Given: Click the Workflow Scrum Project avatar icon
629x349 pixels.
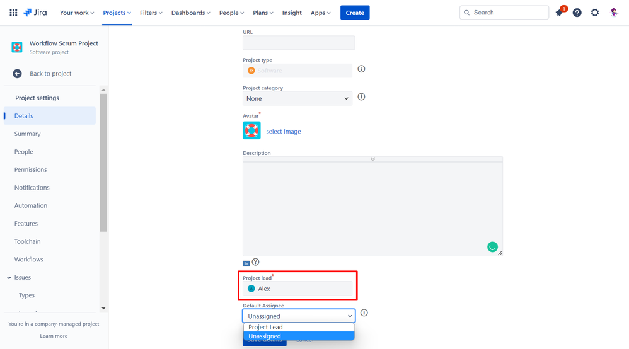Looking at the screenshot, I should [17, 47].
